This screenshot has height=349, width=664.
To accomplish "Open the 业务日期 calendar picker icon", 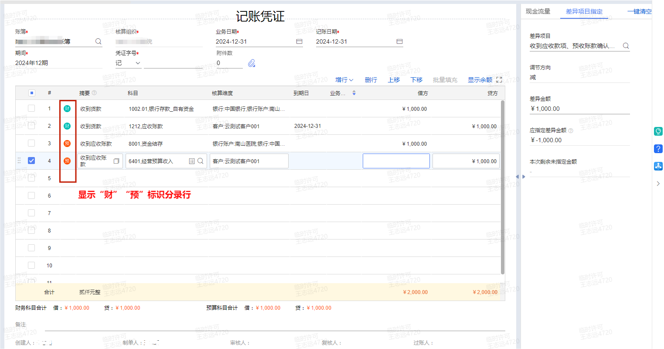I will pyautogui.click(x=299, y=41).
